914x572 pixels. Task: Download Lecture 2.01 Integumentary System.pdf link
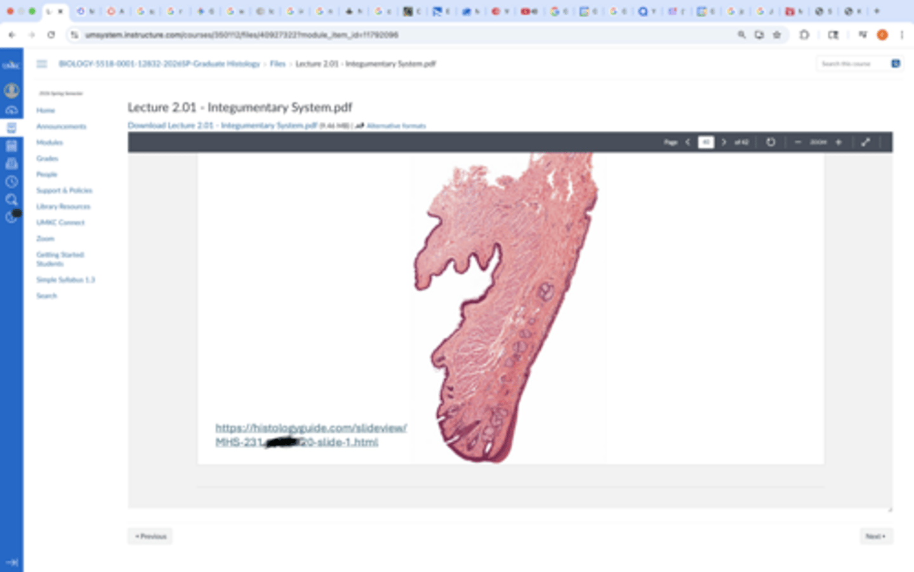coord(222,125)
